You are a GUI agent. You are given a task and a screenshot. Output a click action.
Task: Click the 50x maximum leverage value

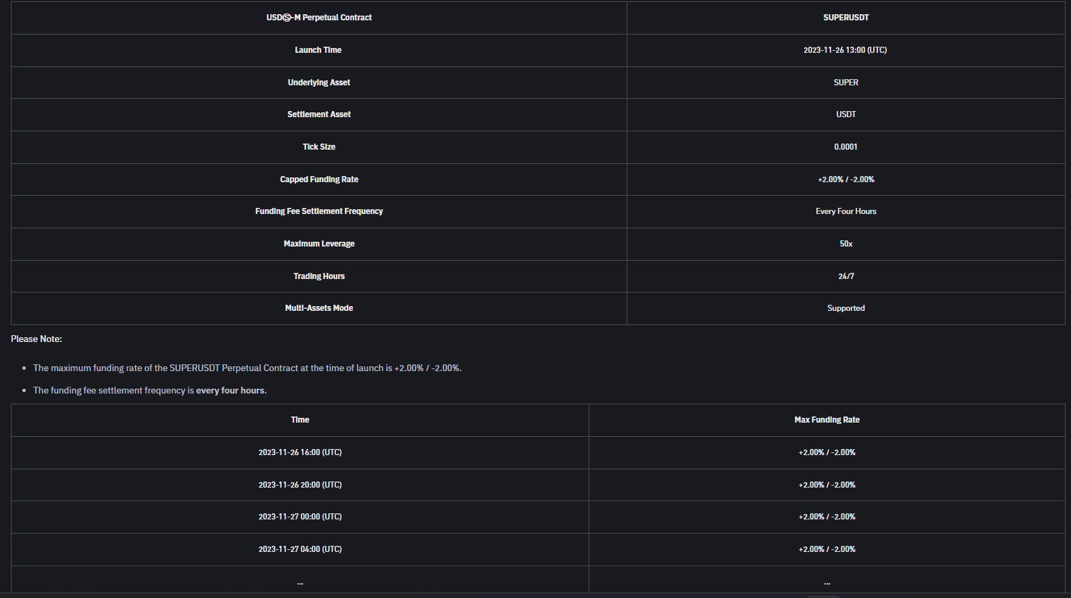coord(845,244)
